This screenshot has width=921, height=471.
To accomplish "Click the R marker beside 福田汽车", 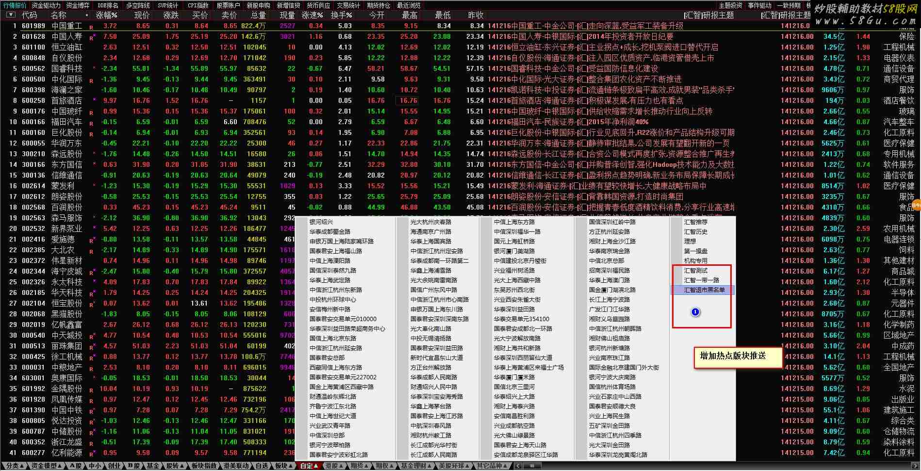I will (x=91, y=123).
